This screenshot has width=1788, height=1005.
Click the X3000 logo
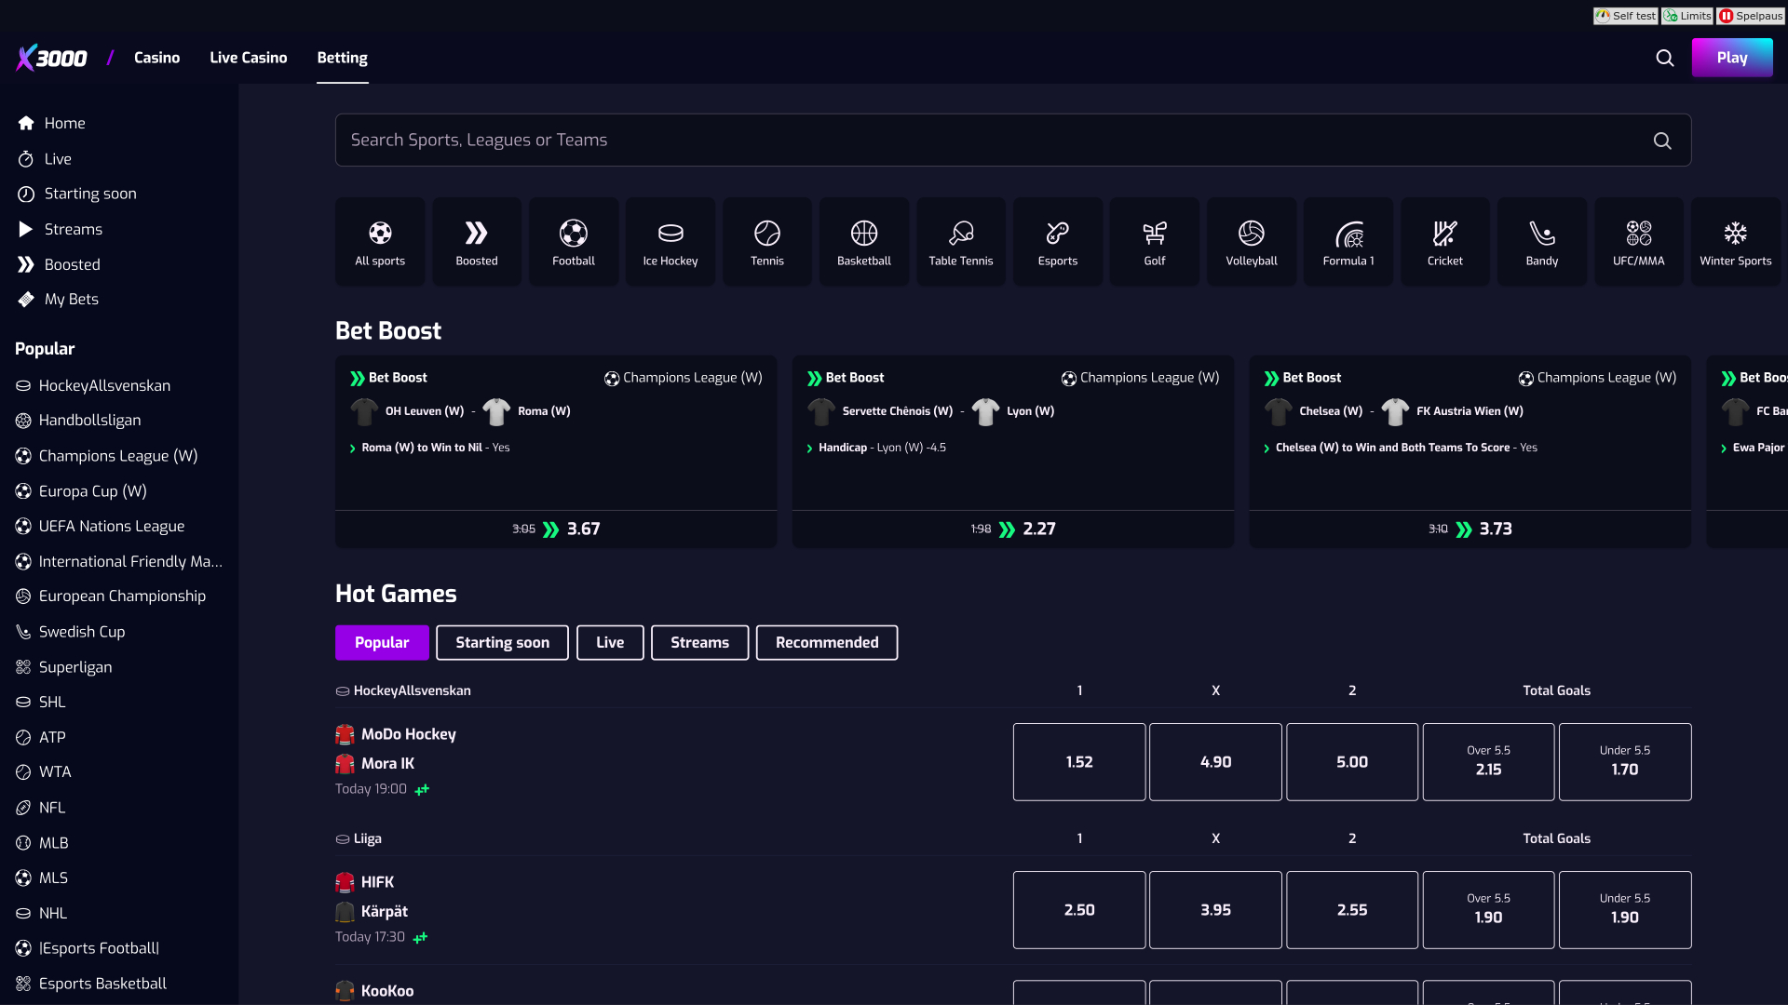coord(52,58)
